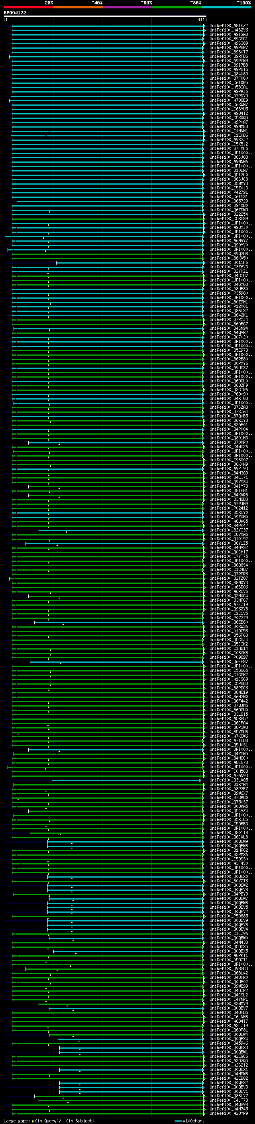Open the UniRef100_C4JT78 hit label
255x1124 pixels.
pyautogui.click(x=228, y=1100)
